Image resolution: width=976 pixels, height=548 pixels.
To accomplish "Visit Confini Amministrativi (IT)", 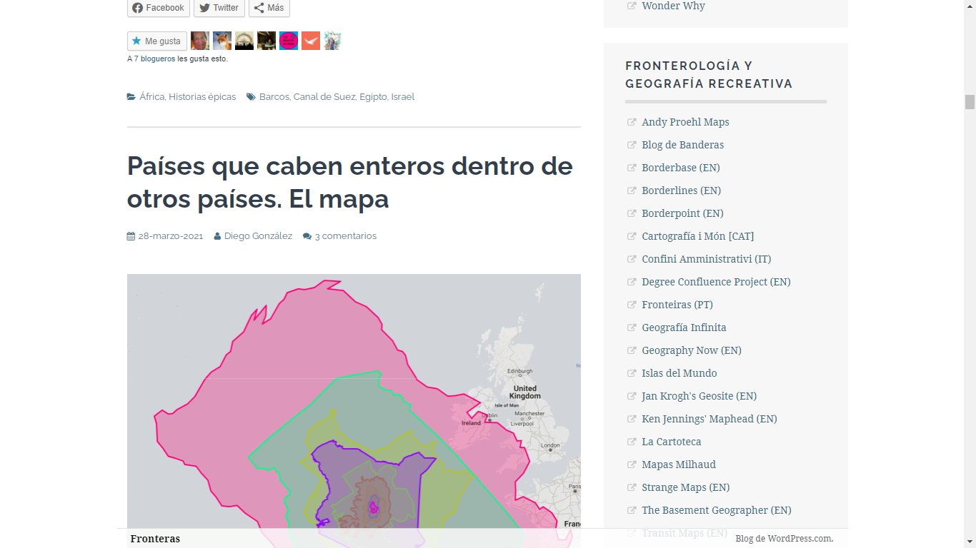I will 707,259.
